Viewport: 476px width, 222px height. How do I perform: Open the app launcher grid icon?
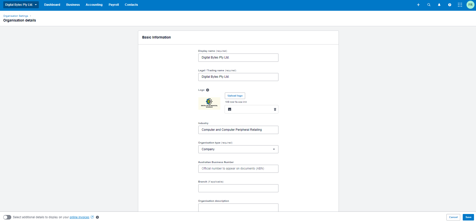(x=460, y=5)
